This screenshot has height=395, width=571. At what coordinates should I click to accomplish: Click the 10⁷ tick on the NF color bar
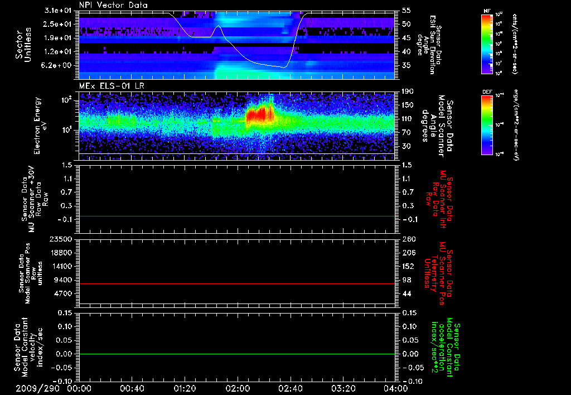click(499, 64)
